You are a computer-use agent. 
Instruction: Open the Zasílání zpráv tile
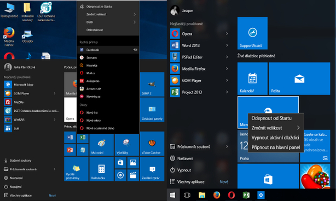tap(152, 169)
